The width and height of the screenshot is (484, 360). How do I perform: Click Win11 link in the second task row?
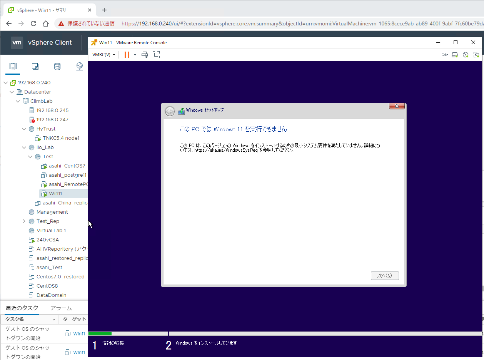point(79,352)
